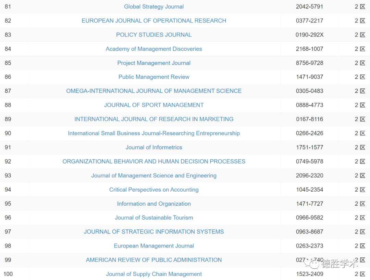
Task: Select ISSN 0167-8116 cell
Action: click(x=309, y=119)
